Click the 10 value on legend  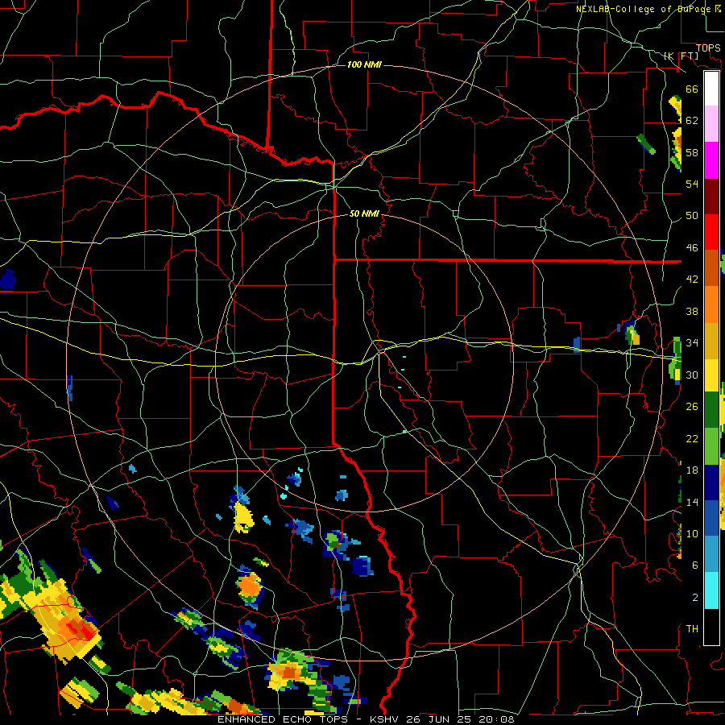click(x=692, y=533)
